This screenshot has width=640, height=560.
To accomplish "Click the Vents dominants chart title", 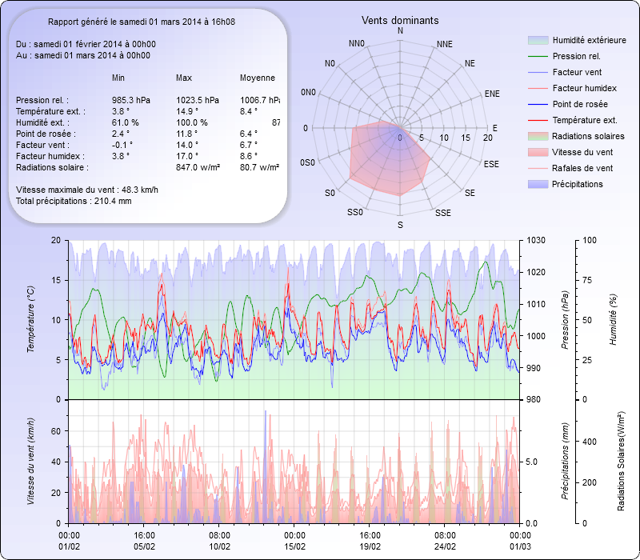I will [x=400, y=20].
